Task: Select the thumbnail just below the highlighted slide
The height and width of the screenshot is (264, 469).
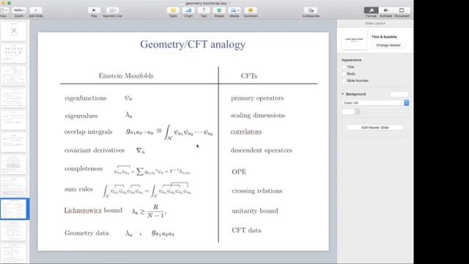Action: 13,231
